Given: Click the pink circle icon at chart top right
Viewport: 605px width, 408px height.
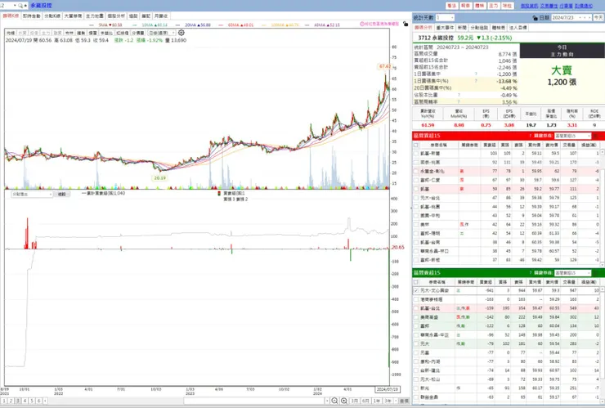Looking at the screenshot, I should pos(362,24).
